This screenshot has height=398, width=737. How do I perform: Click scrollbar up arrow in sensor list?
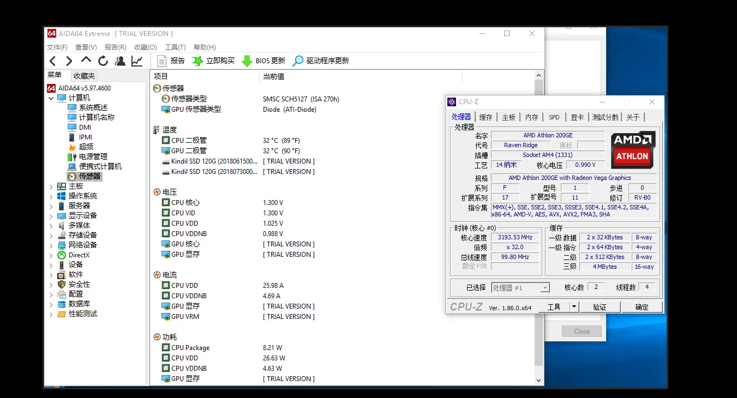click(x=539, y=76)
